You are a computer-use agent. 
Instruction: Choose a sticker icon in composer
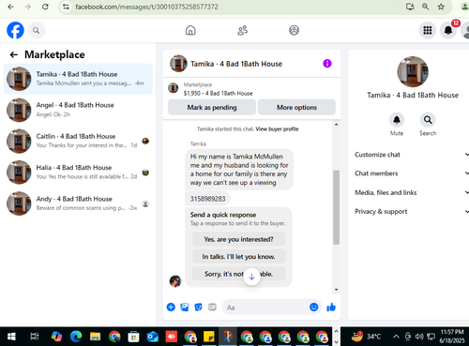(x=198, y=307)
